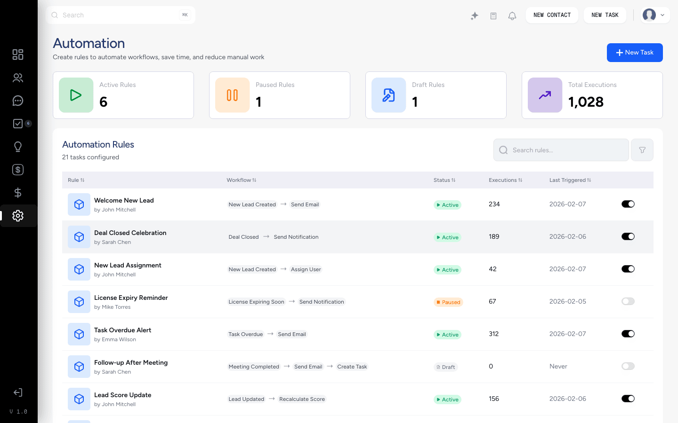Disable the Deal Closed Celebration rule toggle
This screenshot has height=423, width=678.
pyautogui.click(x=628, y=236)
